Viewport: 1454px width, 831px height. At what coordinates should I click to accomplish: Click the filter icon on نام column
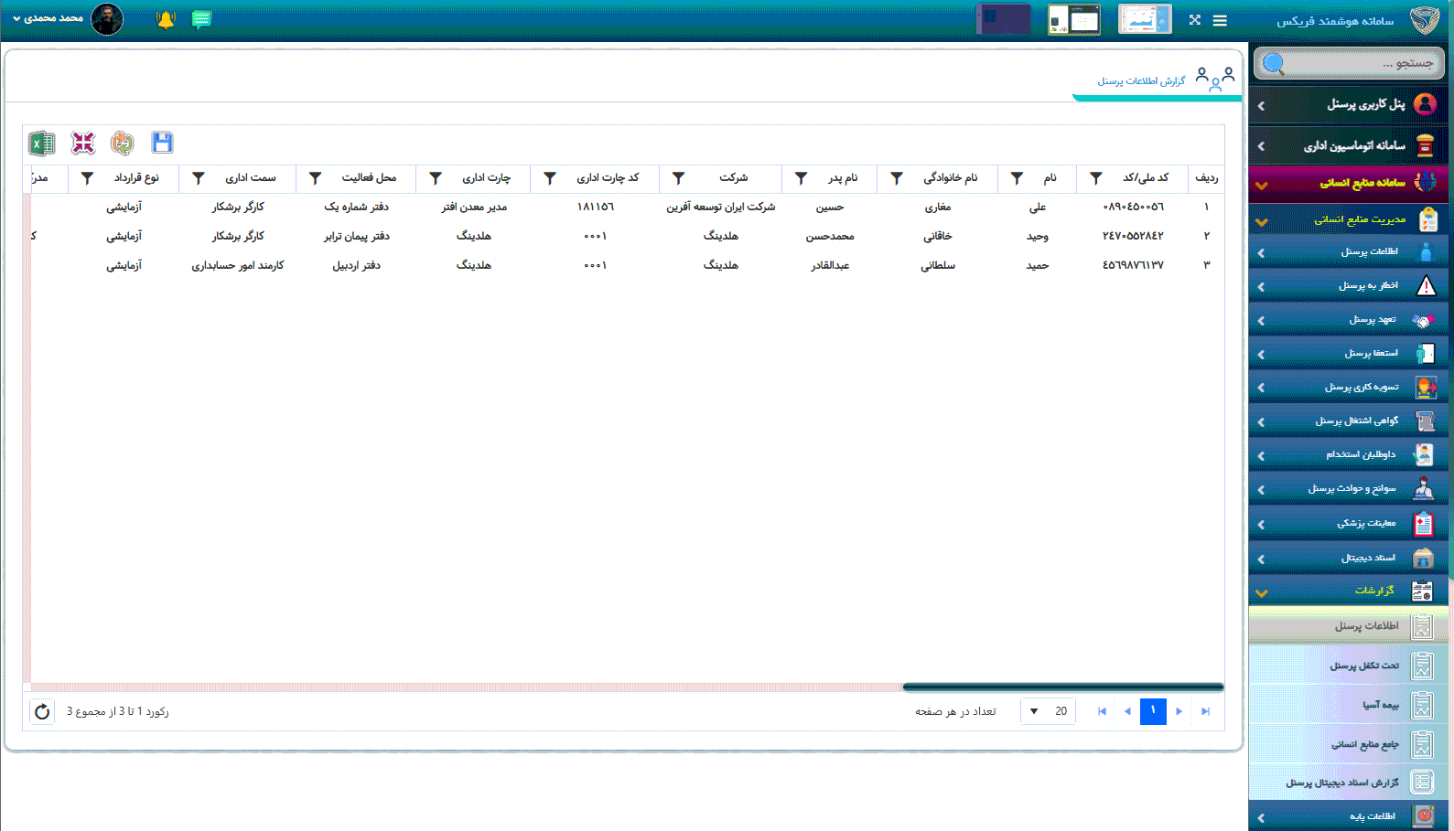(1017, 178)
